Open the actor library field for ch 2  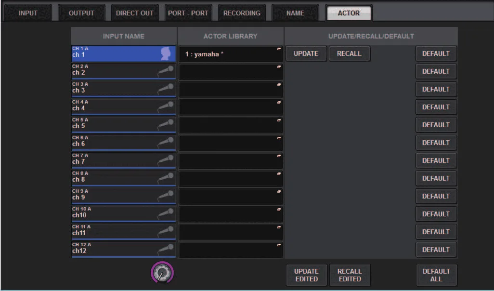point(231,72)
